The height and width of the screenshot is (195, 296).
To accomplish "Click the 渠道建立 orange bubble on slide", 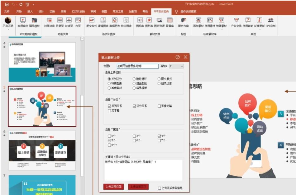I will tap(268, 109).
